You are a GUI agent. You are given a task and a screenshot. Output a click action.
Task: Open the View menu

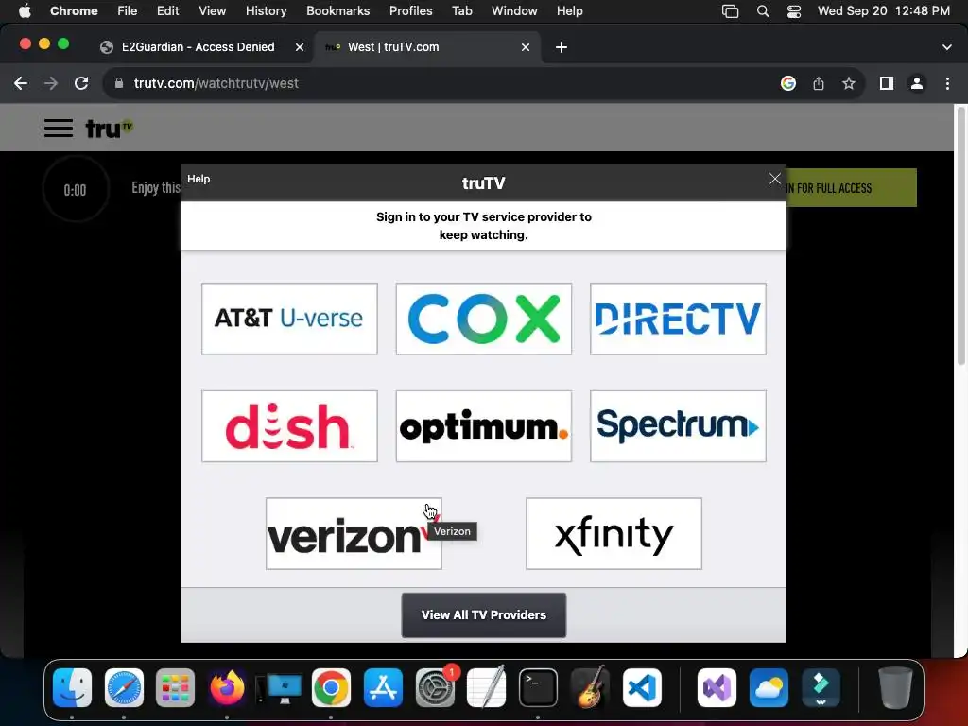pyautogui.click(x=213, y=11)
